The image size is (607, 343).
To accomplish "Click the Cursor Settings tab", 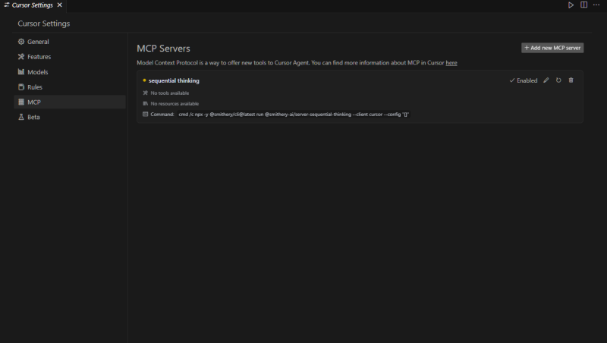I will [x=33, y=5].
